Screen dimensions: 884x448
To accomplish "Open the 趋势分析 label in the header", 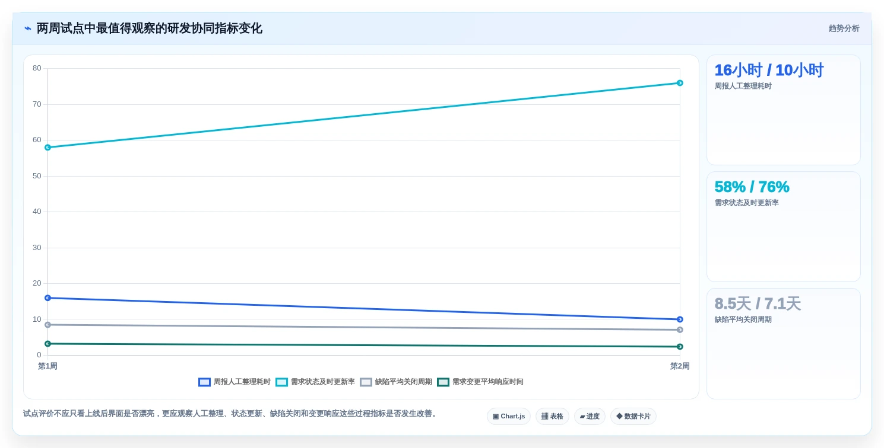I will 844,28.
